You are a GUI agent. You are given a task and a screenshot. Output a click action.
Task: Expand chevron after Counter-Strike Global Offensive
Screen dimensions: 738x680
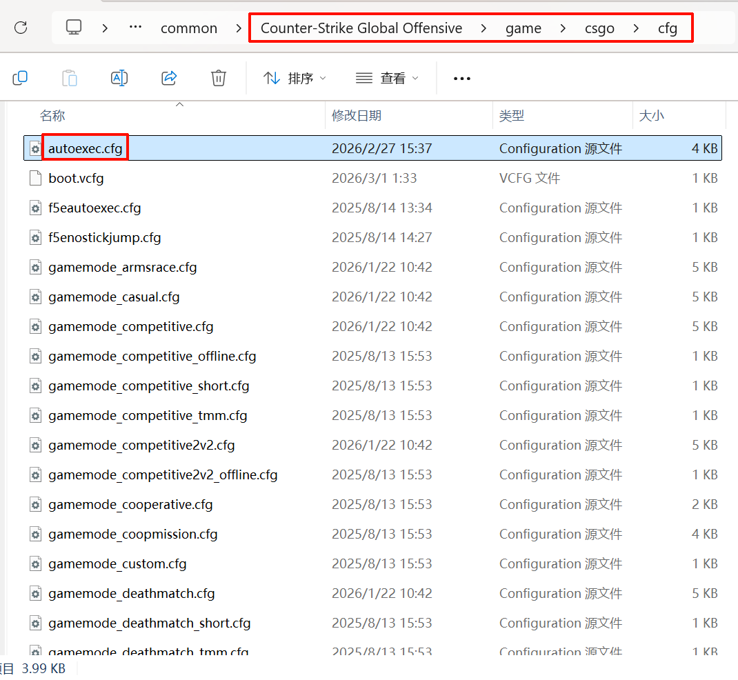coord(483,28)
